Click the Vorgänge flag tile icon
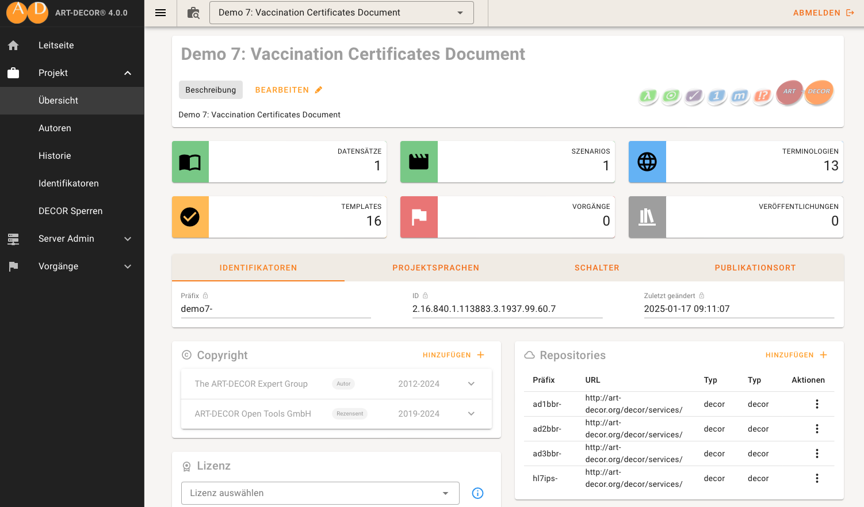This screenshot has height=507, width=864. pos(418,217)
